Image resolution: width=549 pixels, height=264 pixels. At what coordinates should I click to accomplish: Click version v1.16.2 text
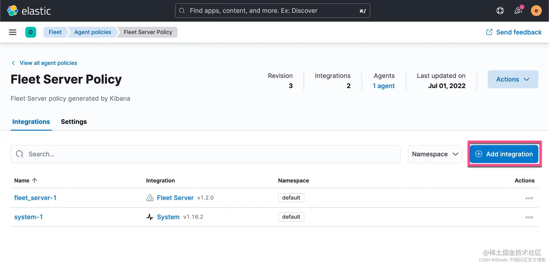coord(193,217)
